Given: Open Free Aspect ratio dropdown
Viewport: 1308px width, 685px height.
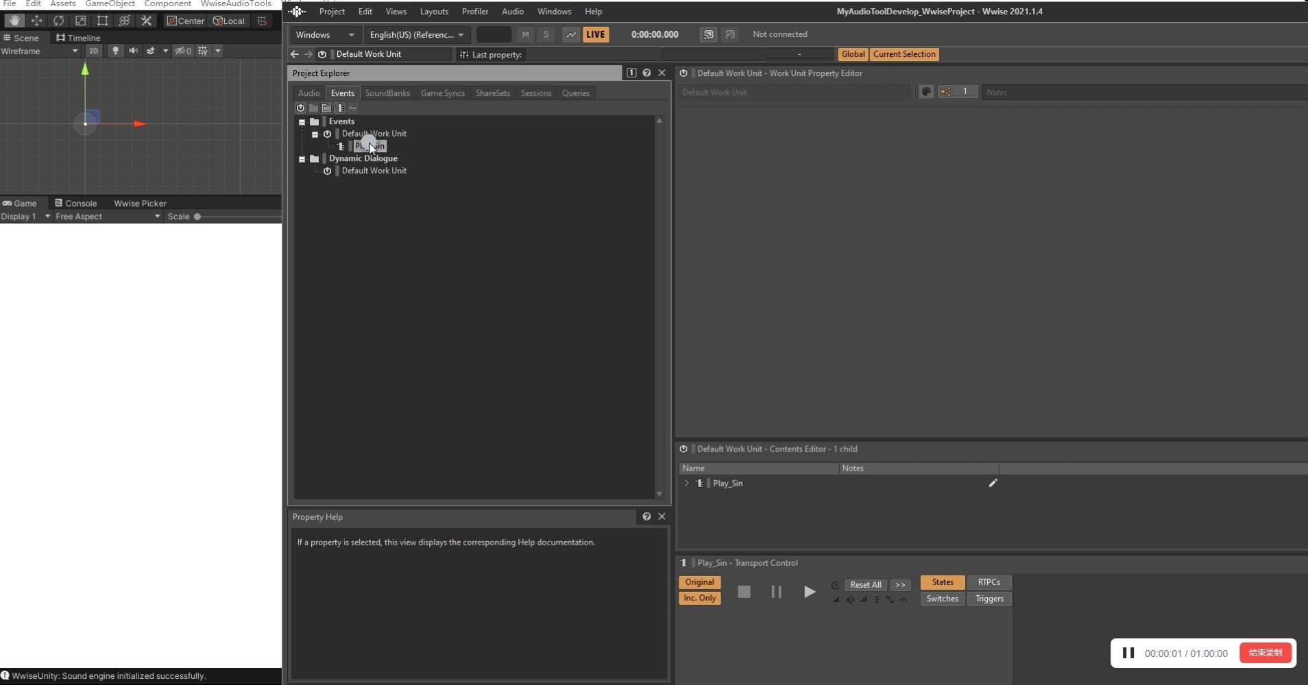Looking at the screenshot, I should (108, 216).
